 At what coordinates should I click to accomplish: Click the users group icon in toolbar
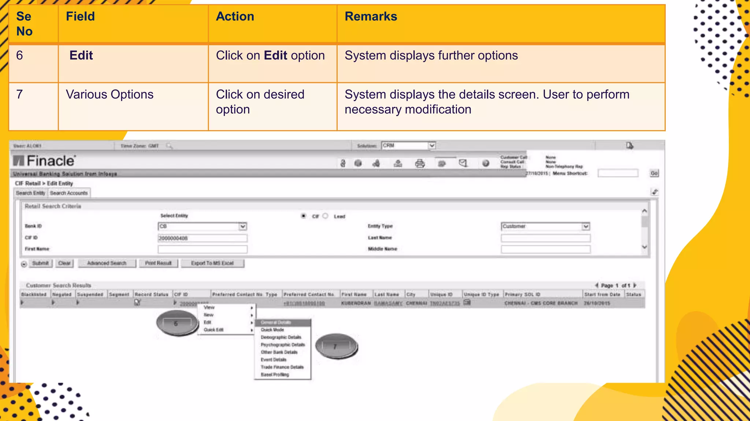coord(376,163)
